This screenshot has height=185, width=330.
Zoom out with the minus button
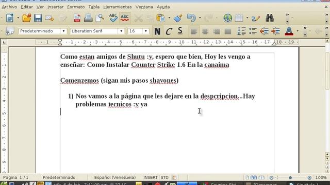pyautogui.click(x=272, y=178)
